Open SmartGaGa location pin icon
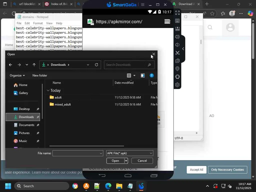The width and height of the screenshot is (256, 192). (177, 68)
